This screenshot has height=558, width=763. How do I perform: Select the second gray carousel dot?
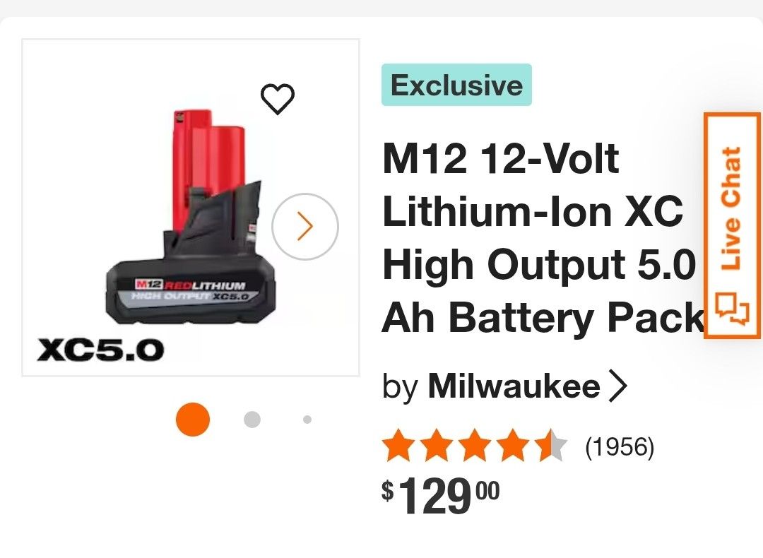[252, 420]
